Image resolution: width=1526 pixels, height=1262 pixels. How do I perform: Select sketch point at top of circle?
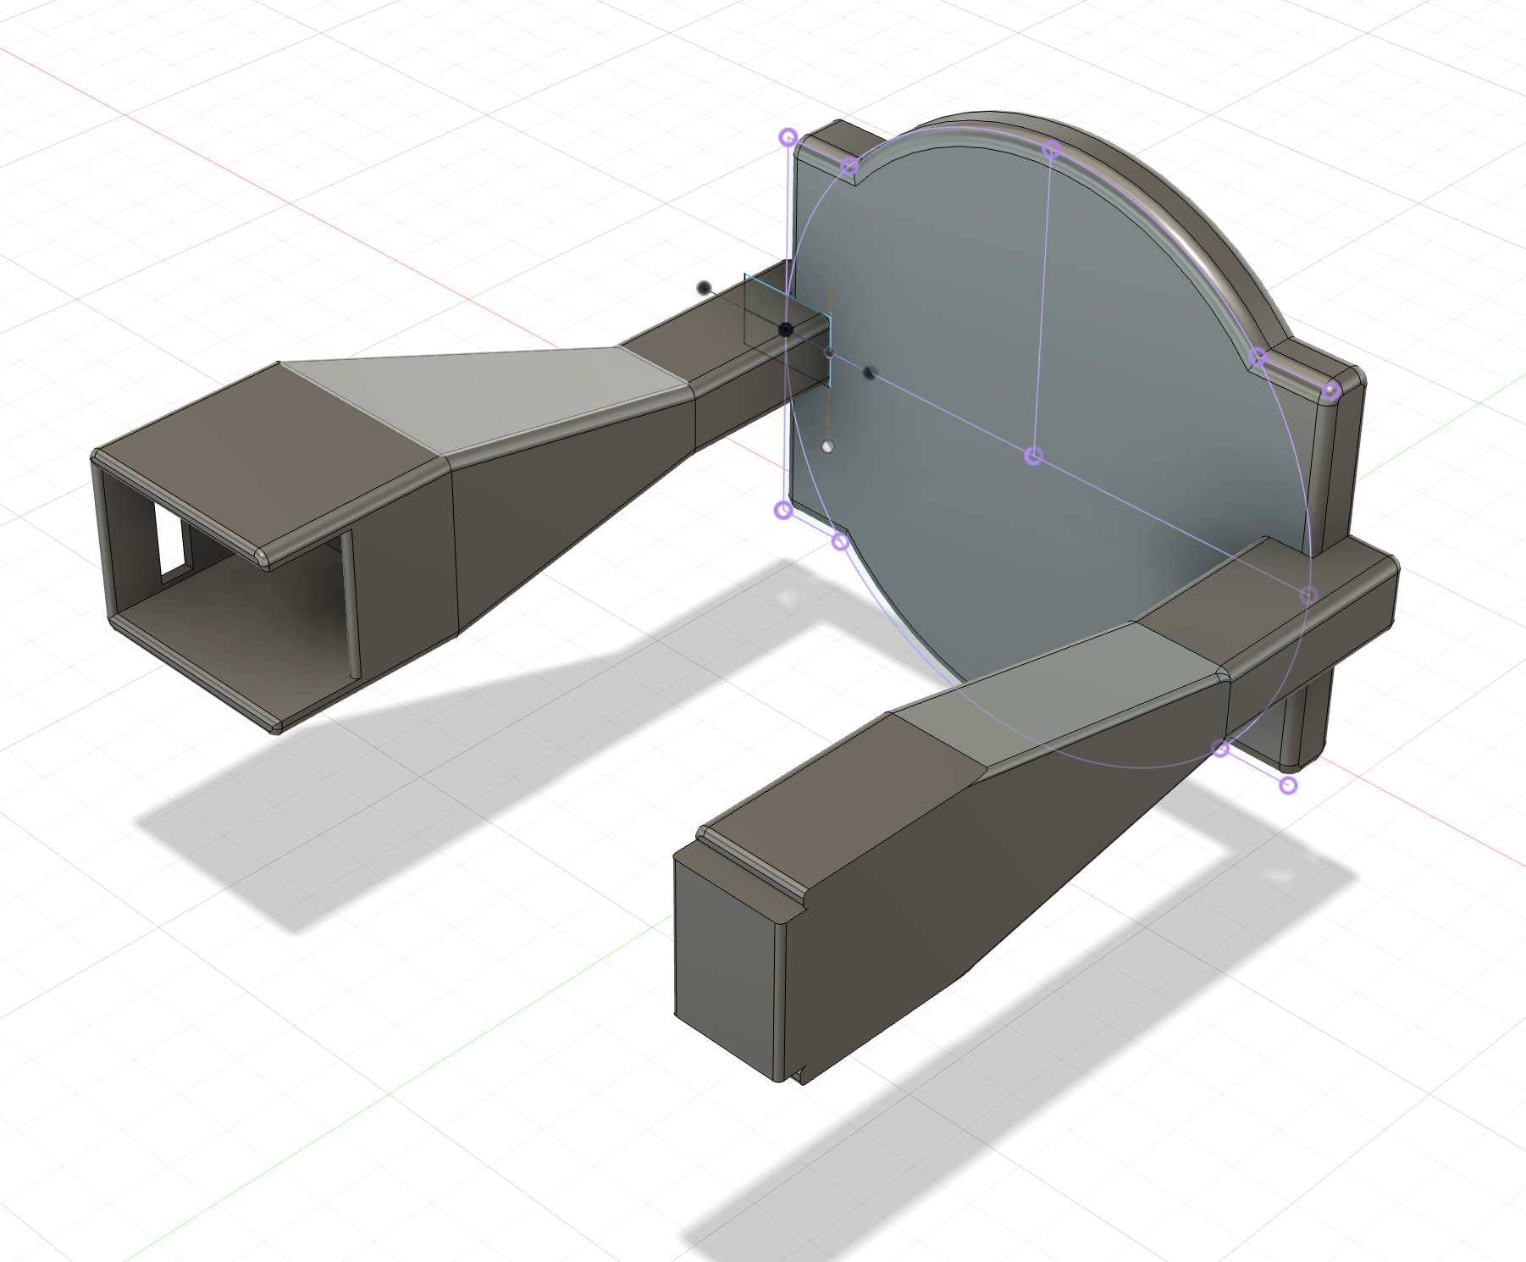tap(1051, 150)
